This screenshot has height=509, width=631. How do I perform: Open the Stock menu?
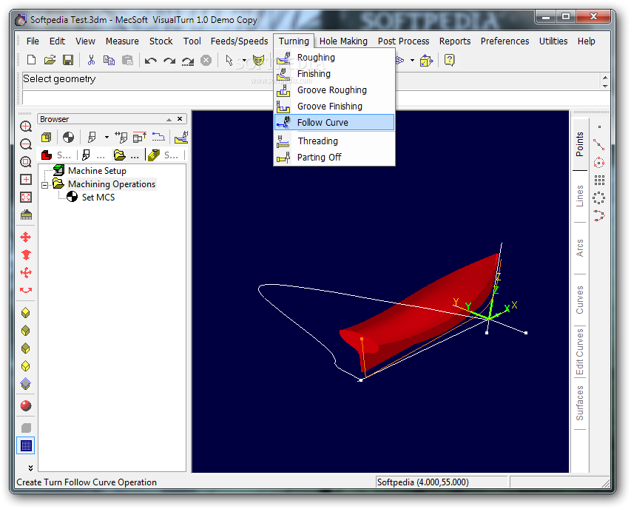point(161,41)
